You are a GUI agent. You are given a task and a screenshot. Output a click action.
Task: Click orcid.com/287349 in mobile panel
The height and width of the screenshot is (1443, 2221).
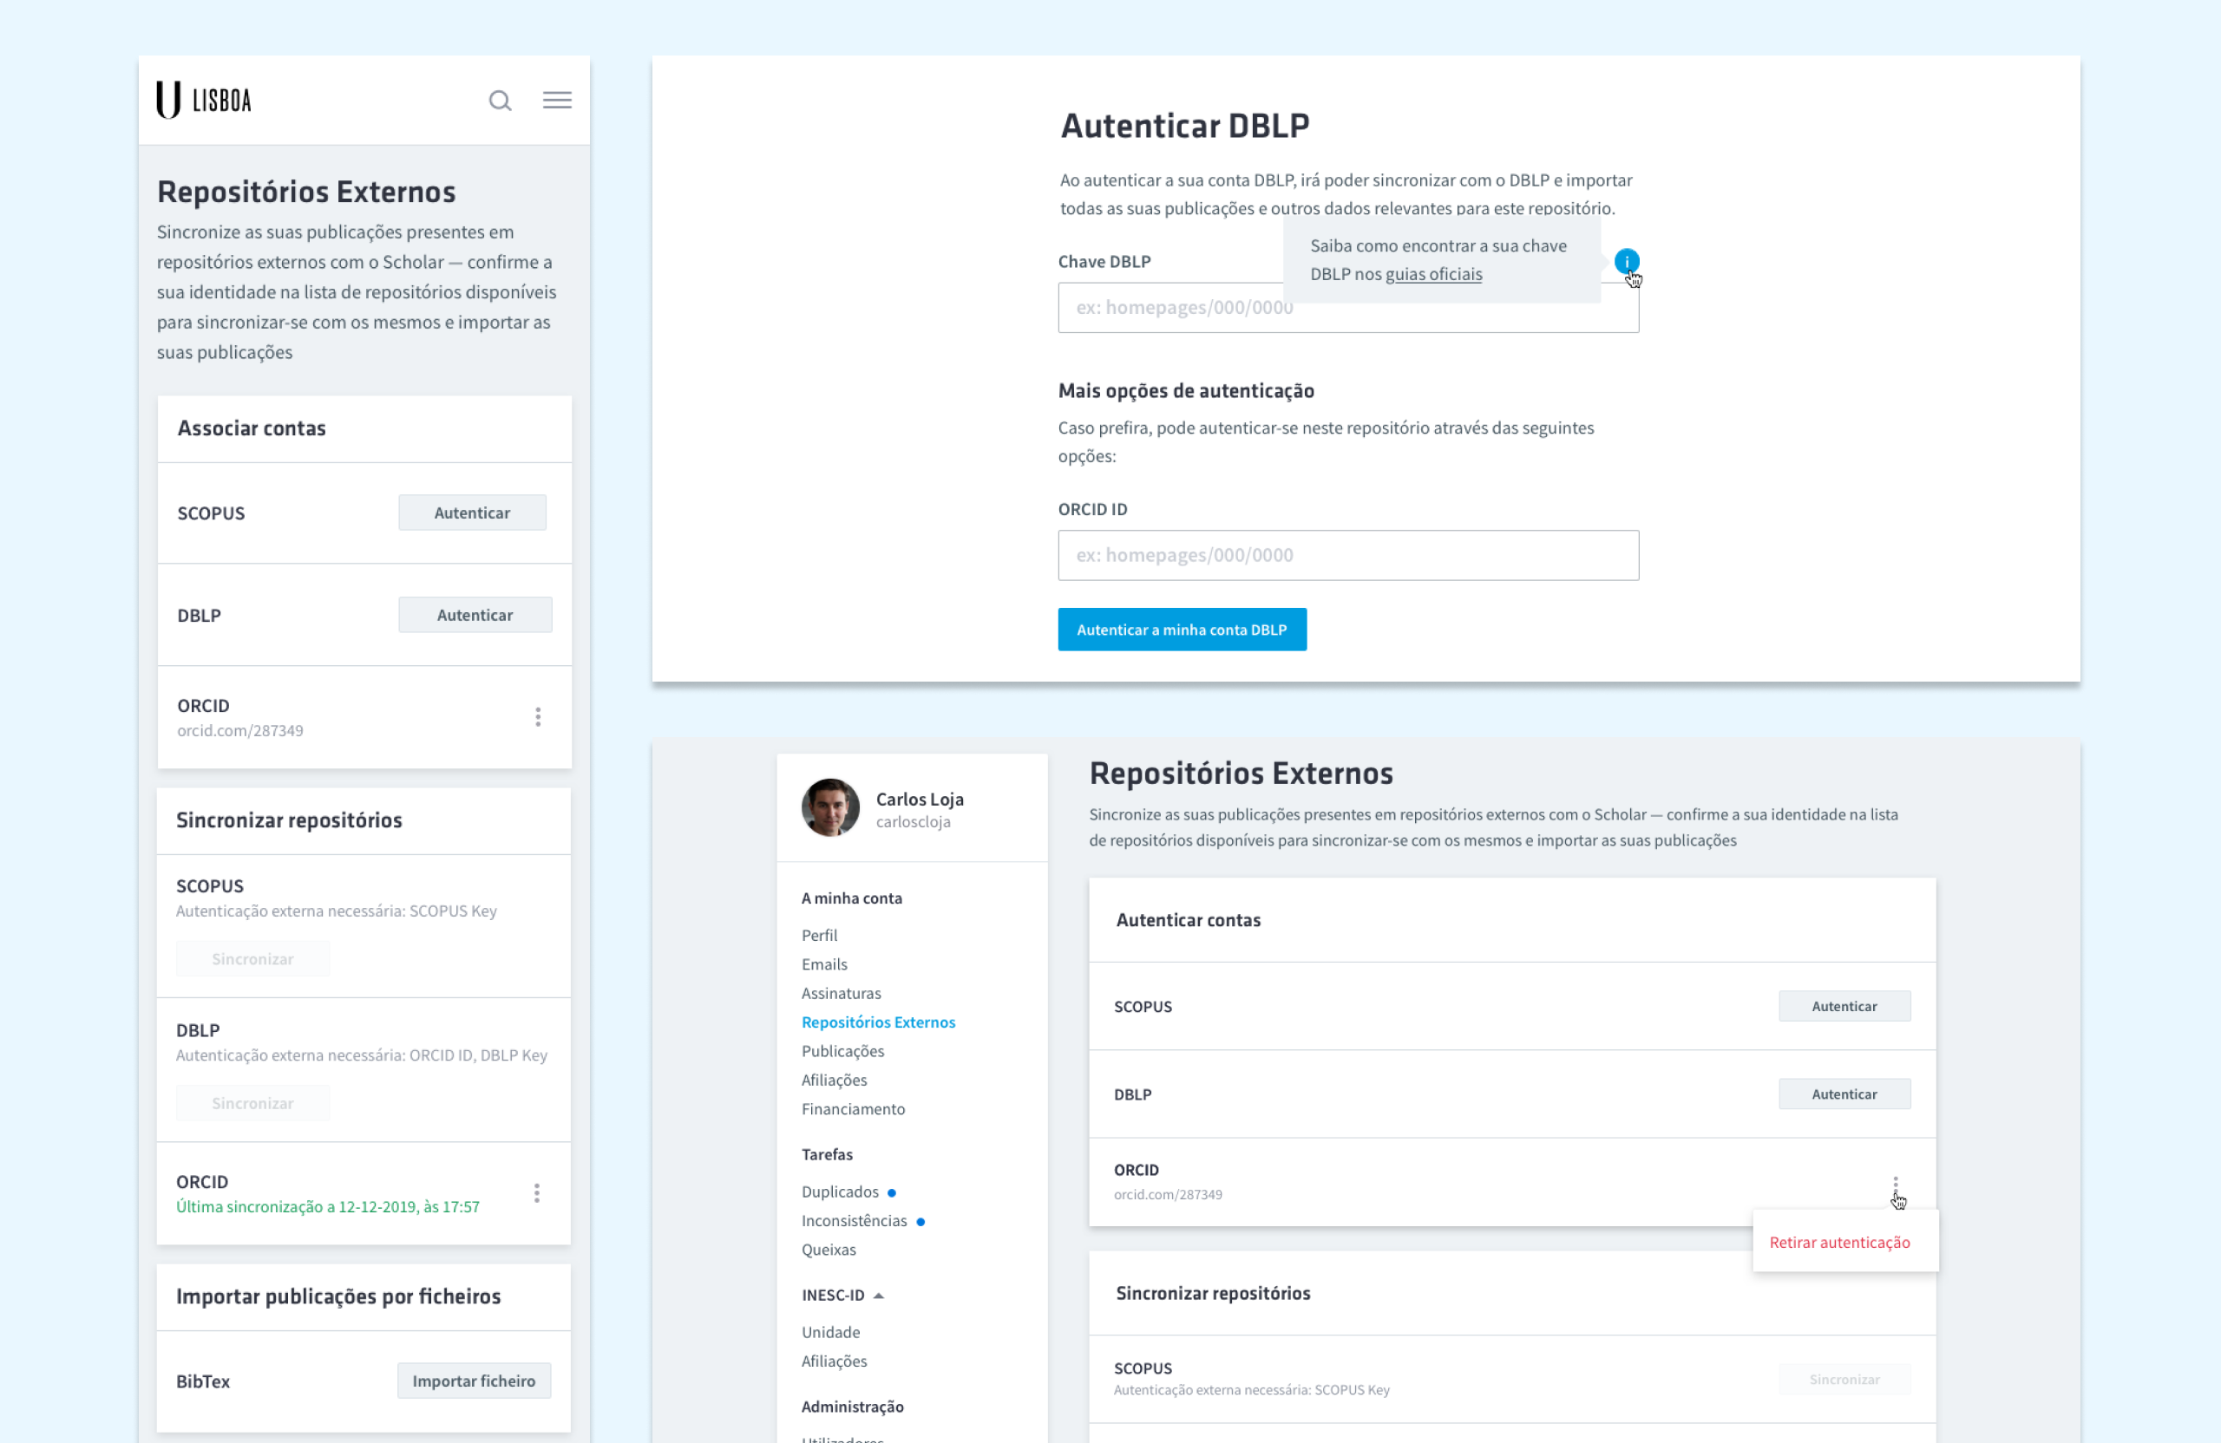239,730
